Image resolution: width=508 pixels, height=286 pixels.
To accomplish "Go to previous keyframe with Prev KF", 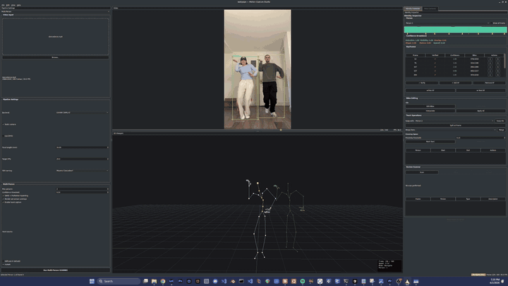I will coord(430,90).
